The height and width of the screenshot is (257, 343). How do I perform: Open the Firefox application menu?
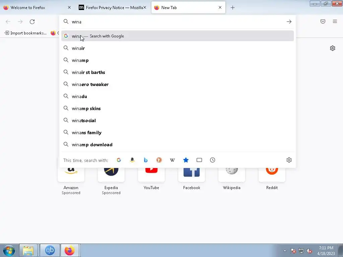click(x=335, y=21)
